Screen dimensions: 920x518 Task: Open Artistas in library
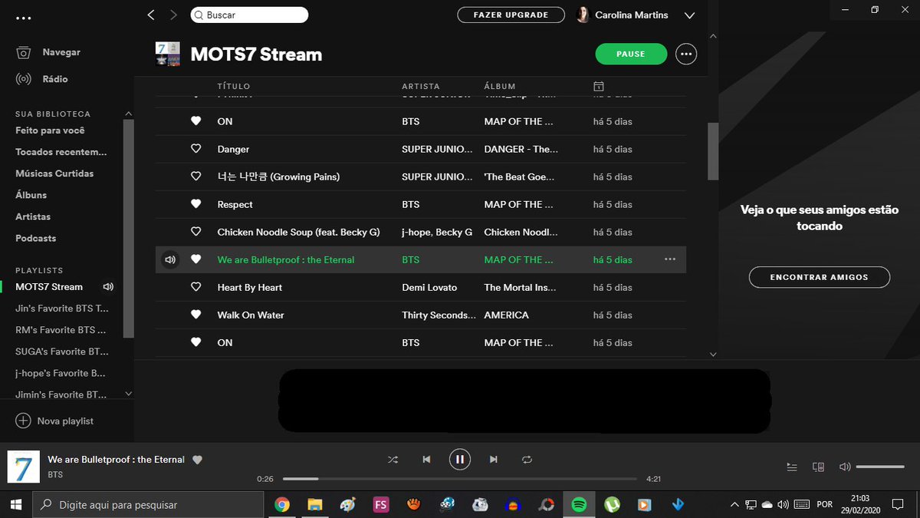[x=33, y=216]
